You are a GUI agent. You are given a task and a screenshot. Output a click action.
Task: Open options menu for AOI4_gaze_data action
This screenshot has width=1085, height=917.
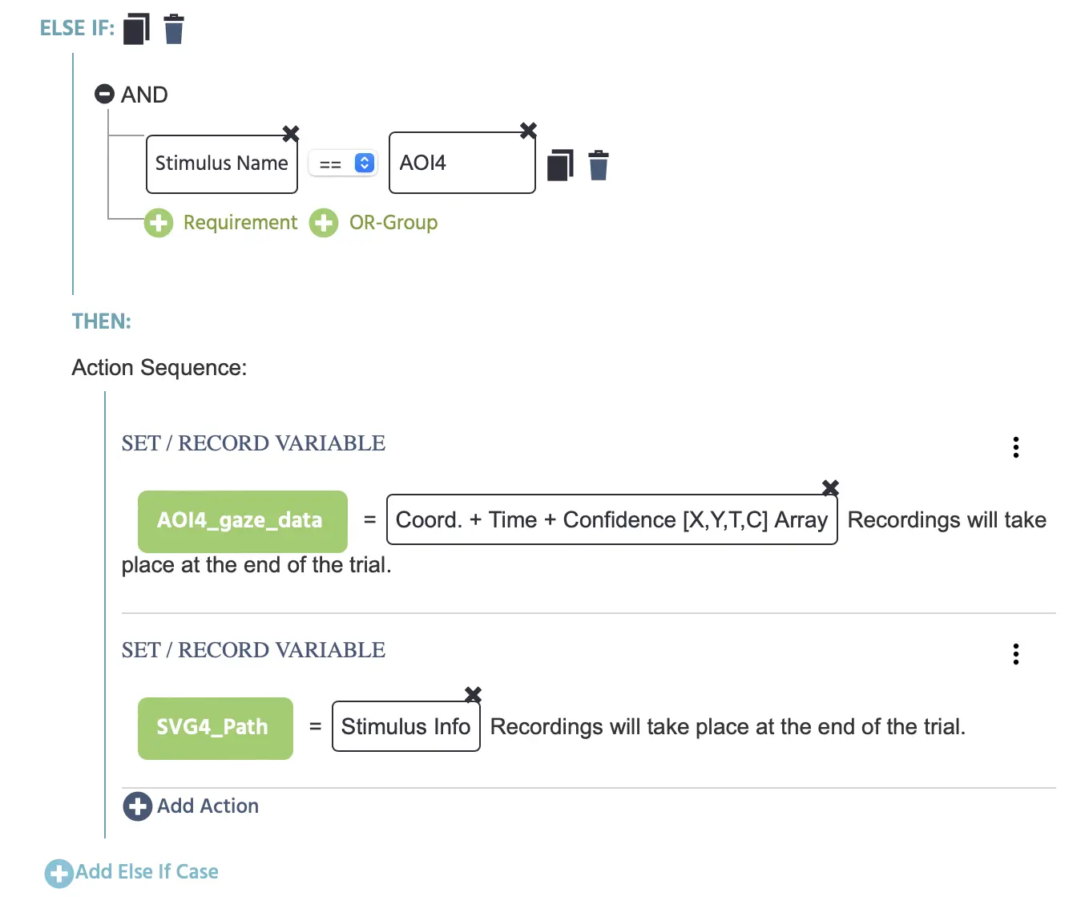(1016, 447)
